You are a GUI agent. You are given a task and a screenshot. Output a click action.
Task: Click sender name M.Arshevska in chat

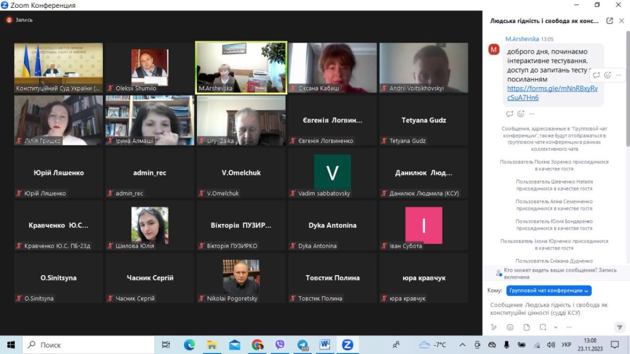[x=522, y=39]
